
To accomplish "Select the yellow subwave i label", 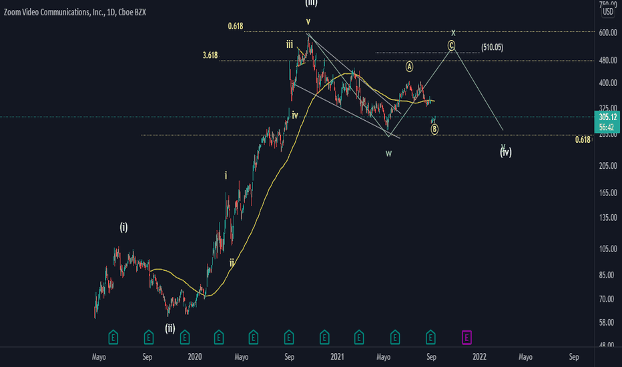I will [226, 175].
